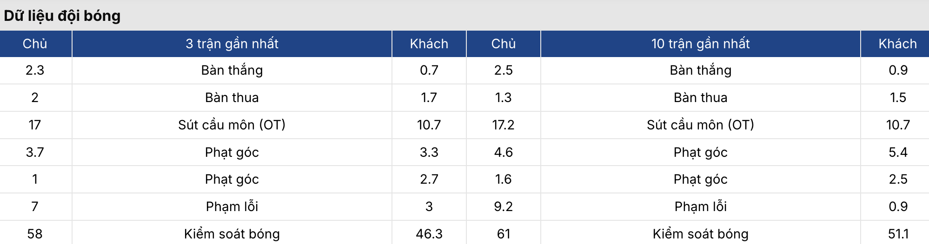Click "Sút cầu môn (OT)" in the 3 trận table
This screenshot has height=244, width=929.
[x=232, y=125]
